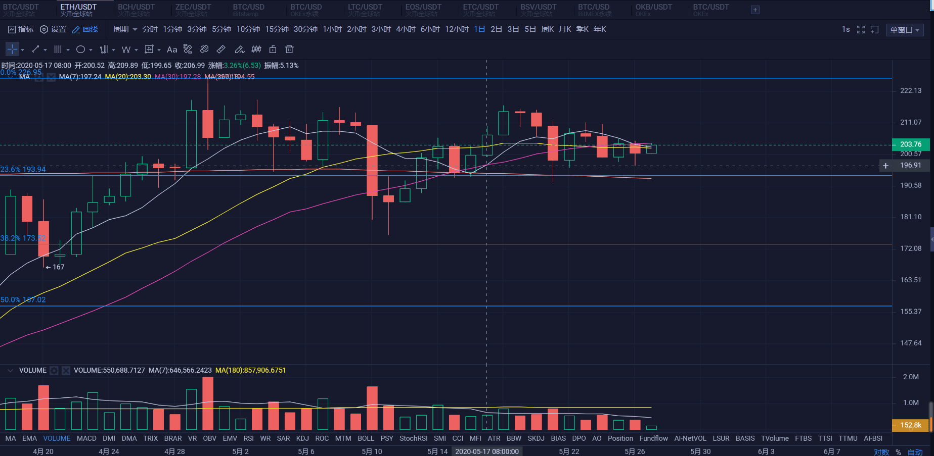Expand trend line tool dropdown arrow

click(45, 49)
